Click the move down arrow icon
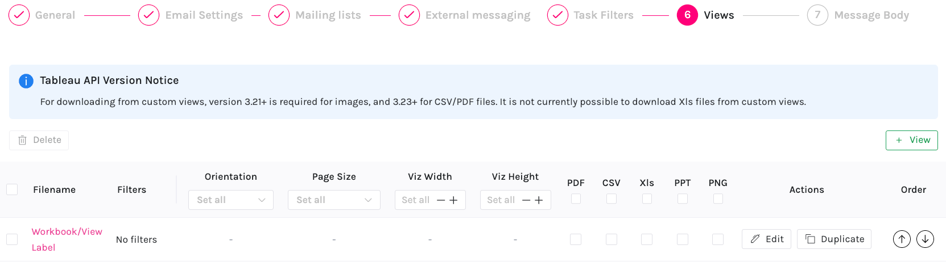 pyautogui.click(x=926, y=239)
